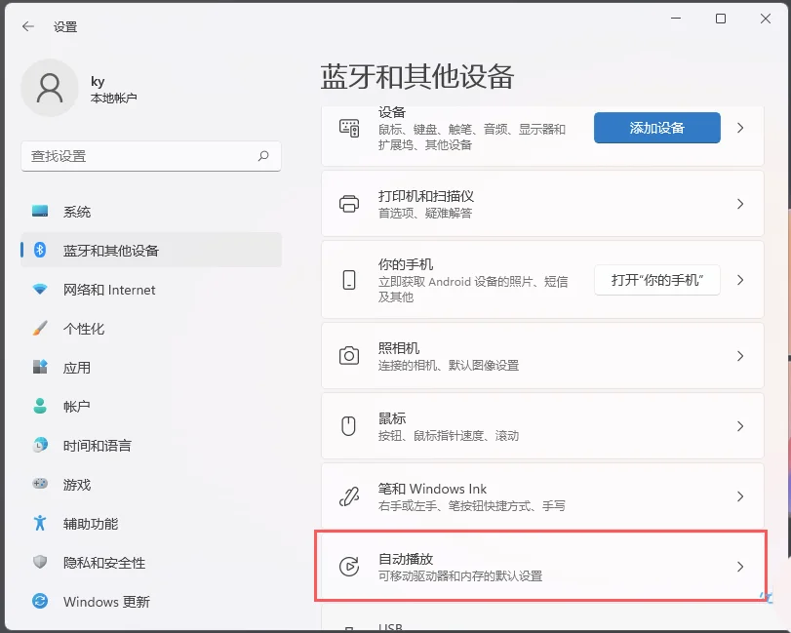Expand the 打印机和扫描仪 chevron
The image size is (791, 633).
tap(740, 204)
